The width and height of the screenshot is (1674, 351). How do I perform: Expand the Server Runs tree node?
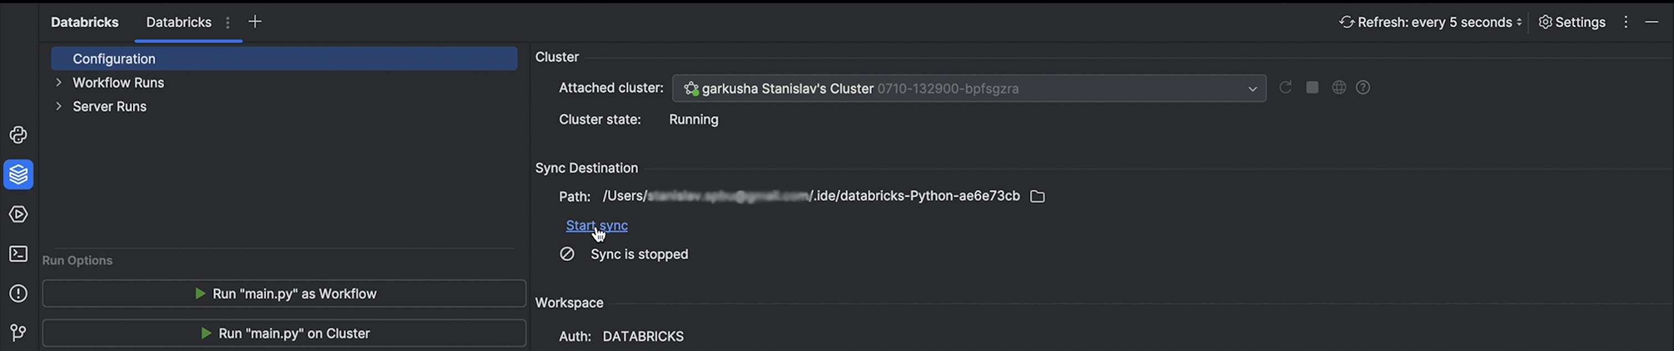(59, 106)
